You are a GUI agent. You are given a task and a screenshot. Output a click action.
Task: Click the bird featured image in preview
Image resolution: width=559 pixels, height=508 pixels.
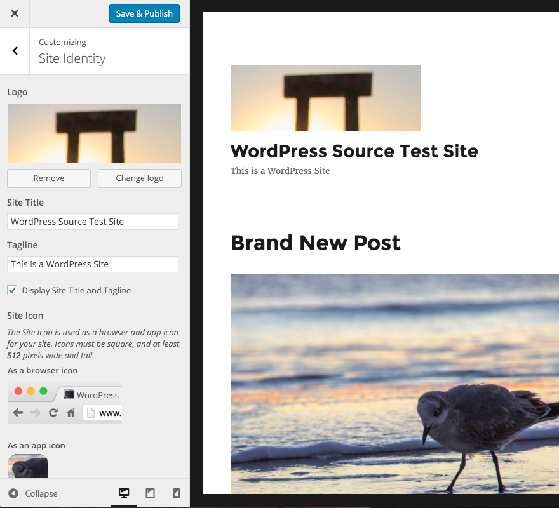point(394,384)
